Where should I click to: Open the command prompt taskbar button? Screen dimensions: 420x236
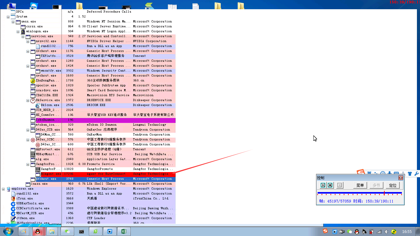81,231
